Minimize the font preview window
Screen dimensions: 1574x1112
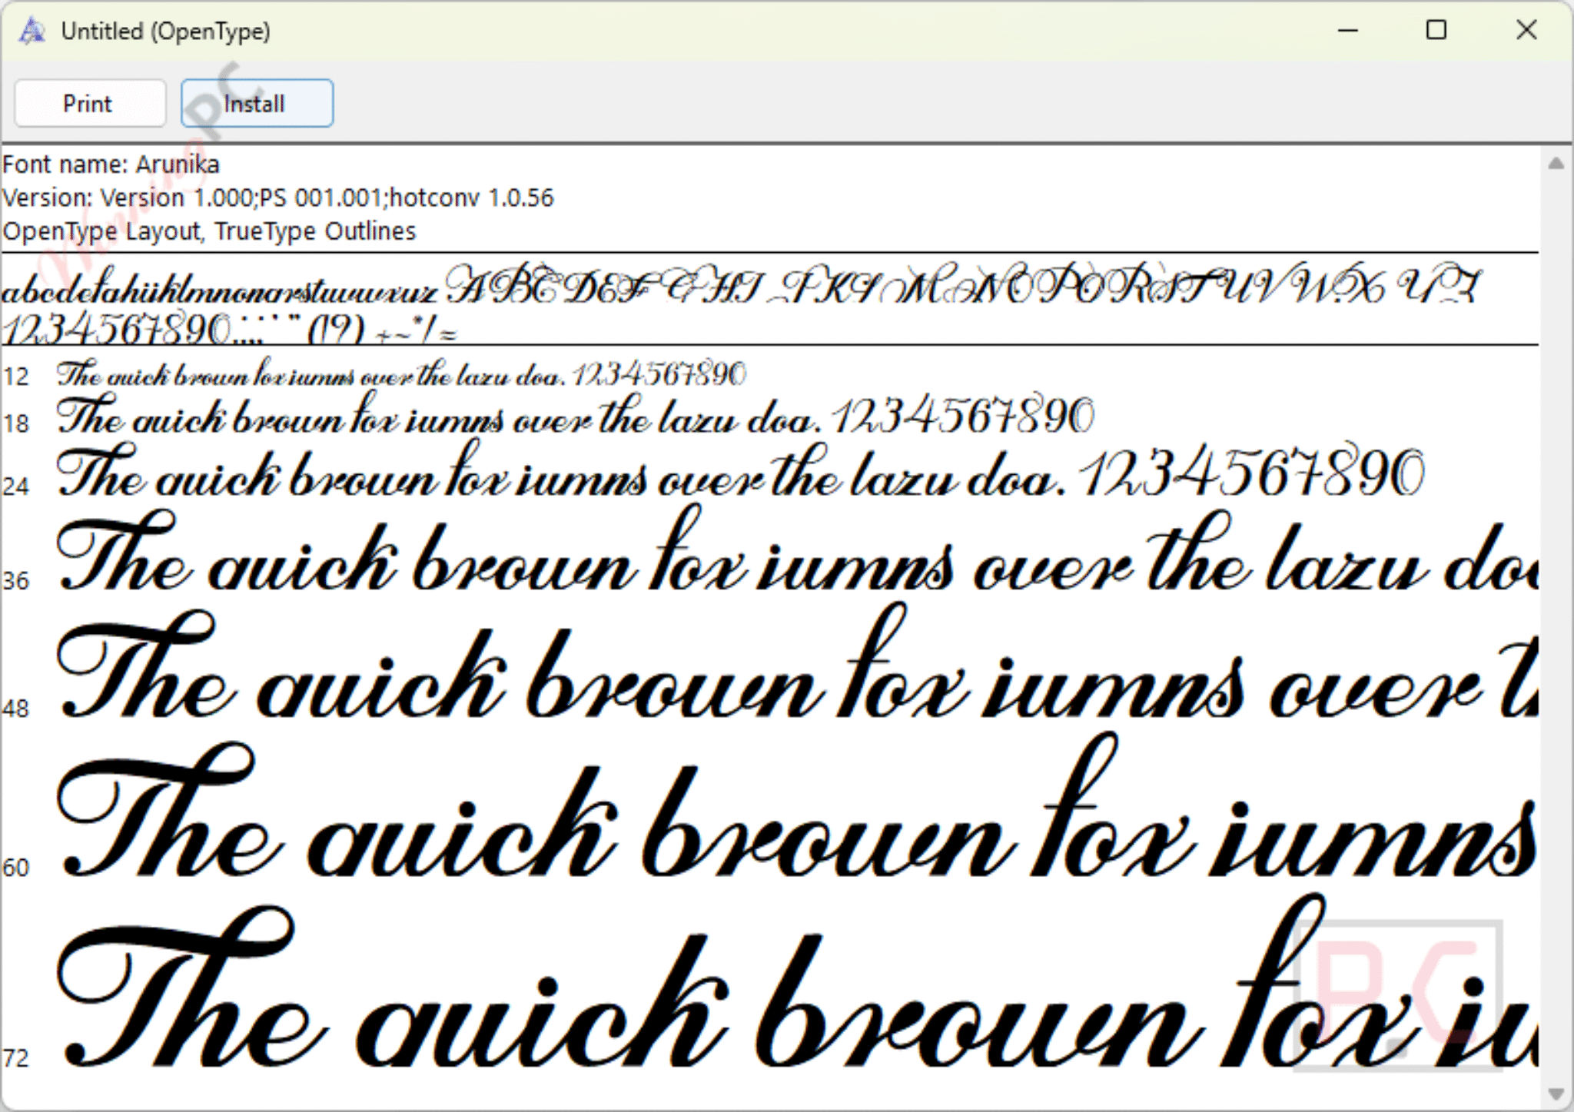(1348, 31)
